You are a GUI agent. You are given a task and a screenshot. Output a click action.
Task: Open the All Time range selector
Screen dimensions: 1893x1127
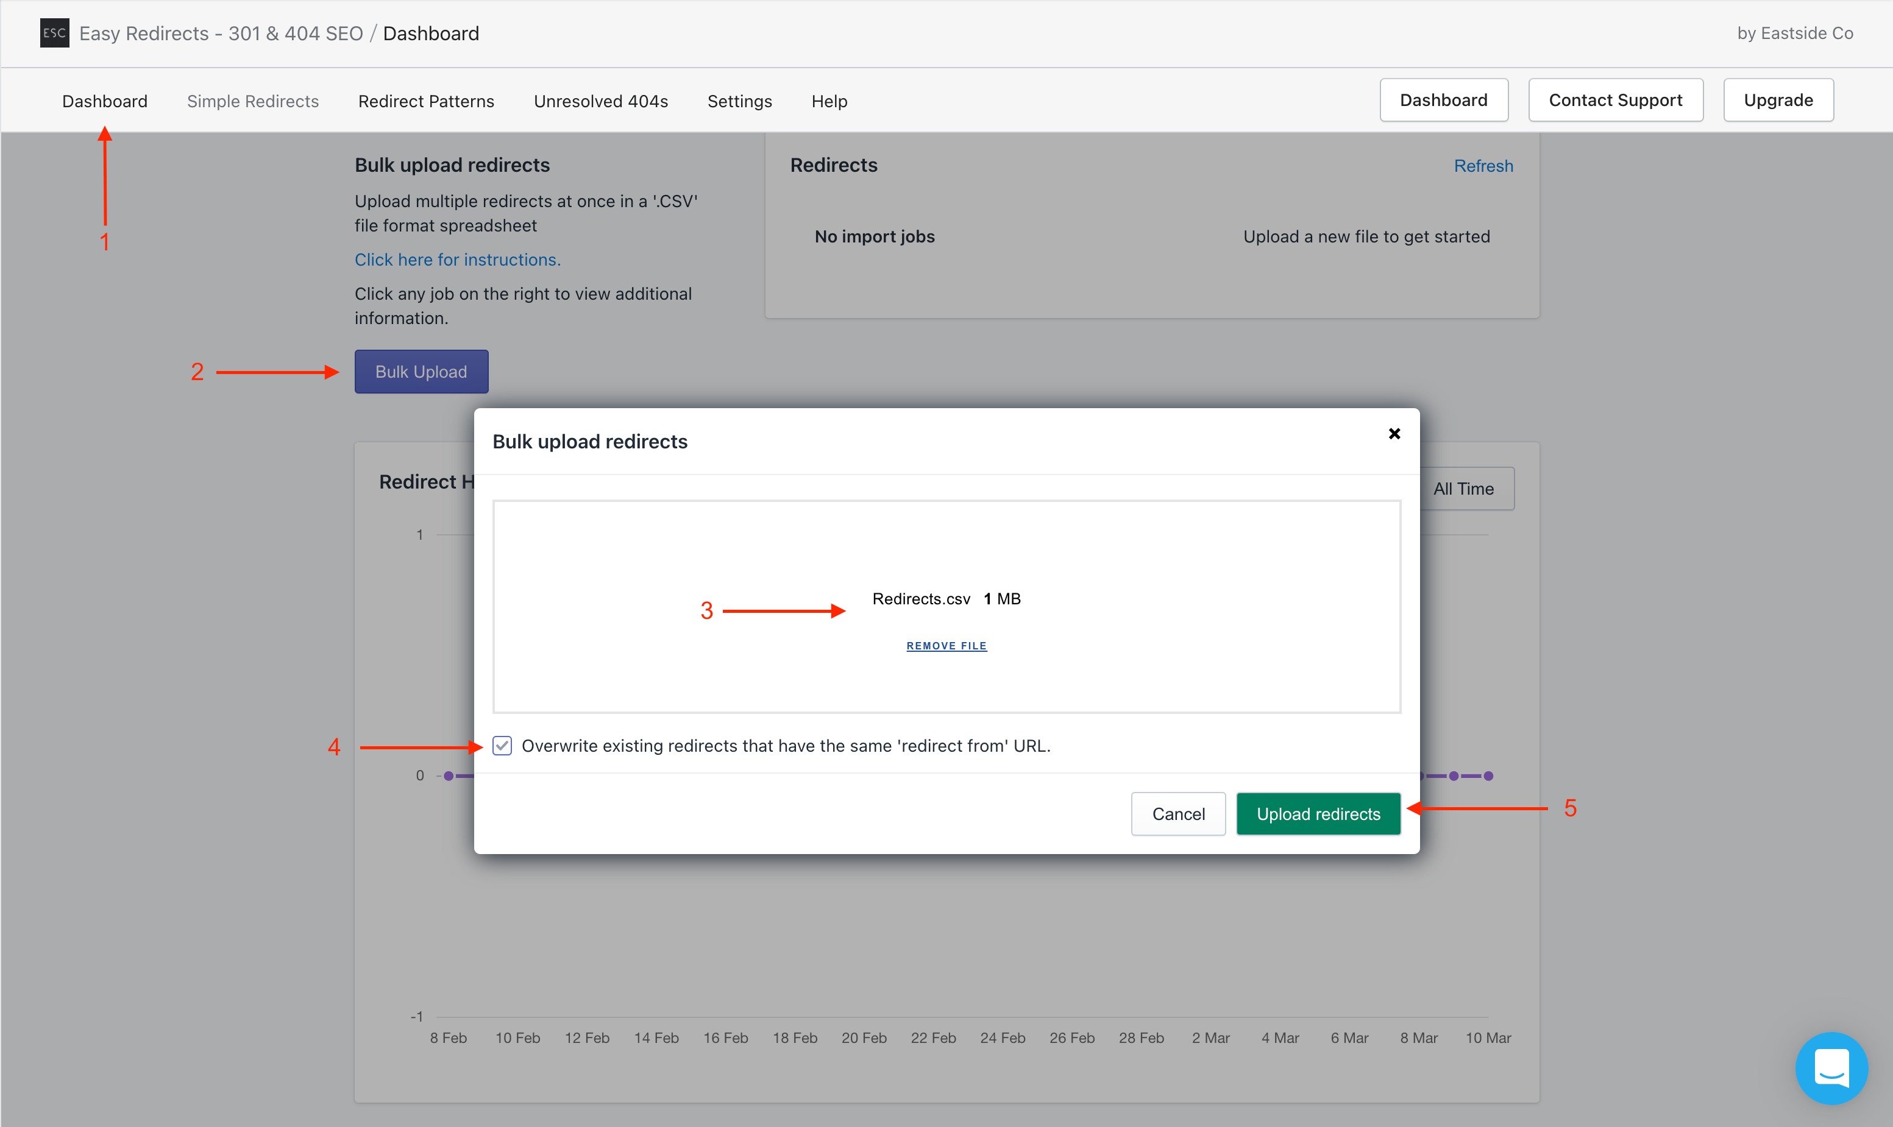pos(1463,489)
